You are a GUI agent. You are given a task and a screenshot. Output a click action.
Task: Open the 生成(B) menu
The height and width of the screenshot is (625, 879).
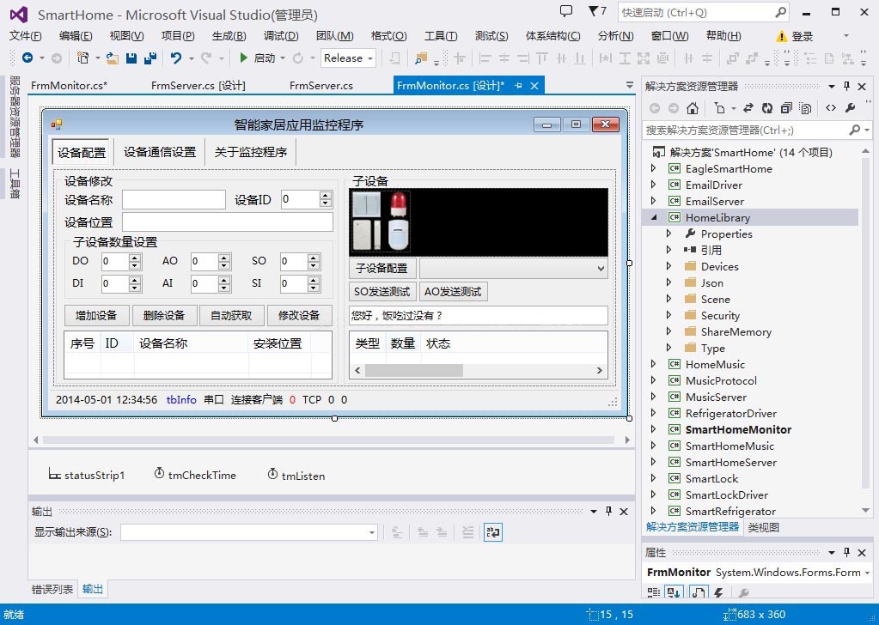[229, 36]
